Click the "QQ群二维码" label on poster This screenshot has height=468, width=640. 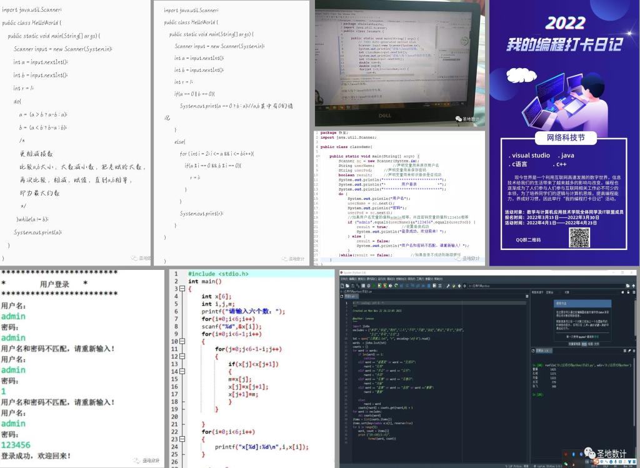click(528, 240)
